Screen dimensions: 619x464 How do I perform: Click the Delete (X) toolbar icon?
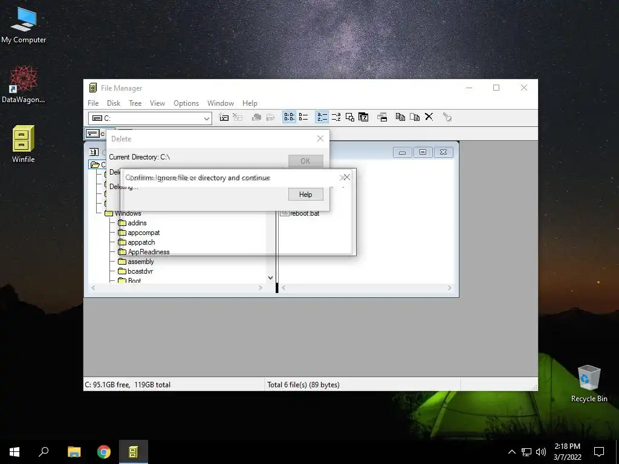(429, 117)
